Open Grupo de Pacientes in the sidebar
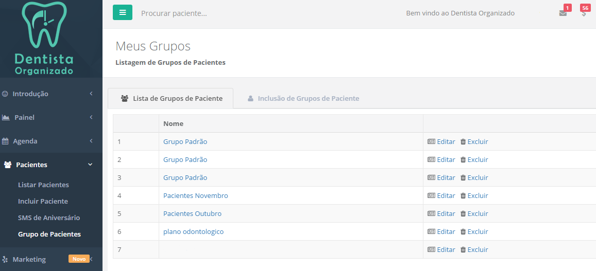 pyautogui.click(x=49, y=234)
